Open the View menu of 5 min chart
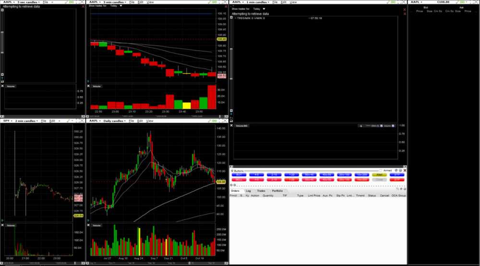The width and height of the screenshot is (480, 266). click(x=150, y=2)
